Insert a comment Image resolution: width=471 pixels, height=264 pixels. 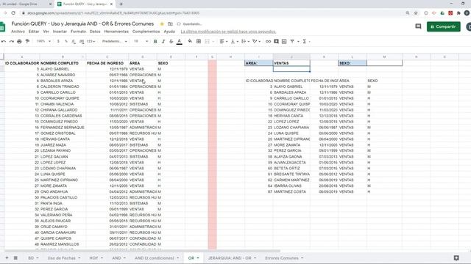276,41
